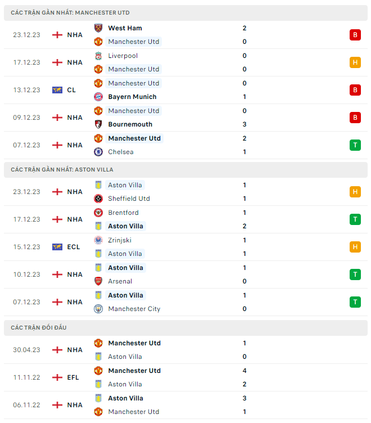Open the Sheffield Utd team link
Viewport: 371px width, 423px height.
point(129,199)
